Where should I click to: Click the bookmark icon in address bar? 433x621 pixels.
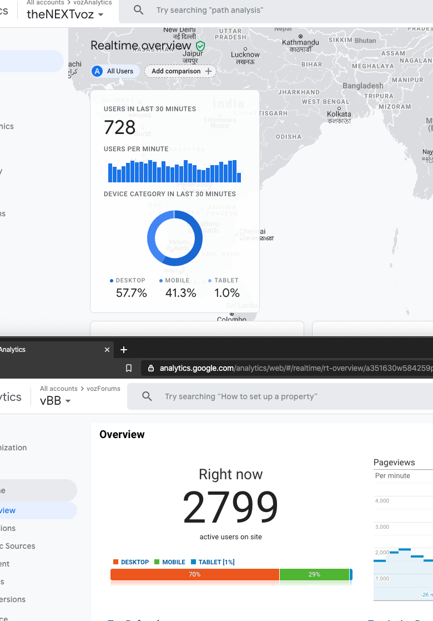(x=129, y=369)
